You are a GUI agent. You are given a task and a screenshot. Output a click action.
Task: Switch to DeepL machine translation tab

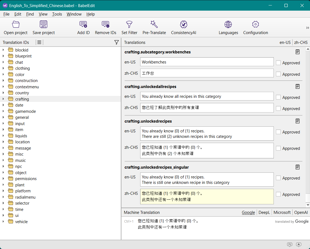(264, 212)
